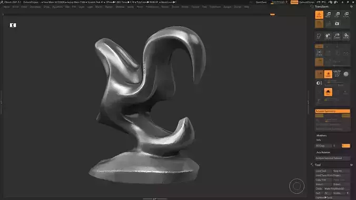Click the gray sphere icon
Image resolution: width=356 pixels, height=200 pixels.
click(x=346, y=74)
